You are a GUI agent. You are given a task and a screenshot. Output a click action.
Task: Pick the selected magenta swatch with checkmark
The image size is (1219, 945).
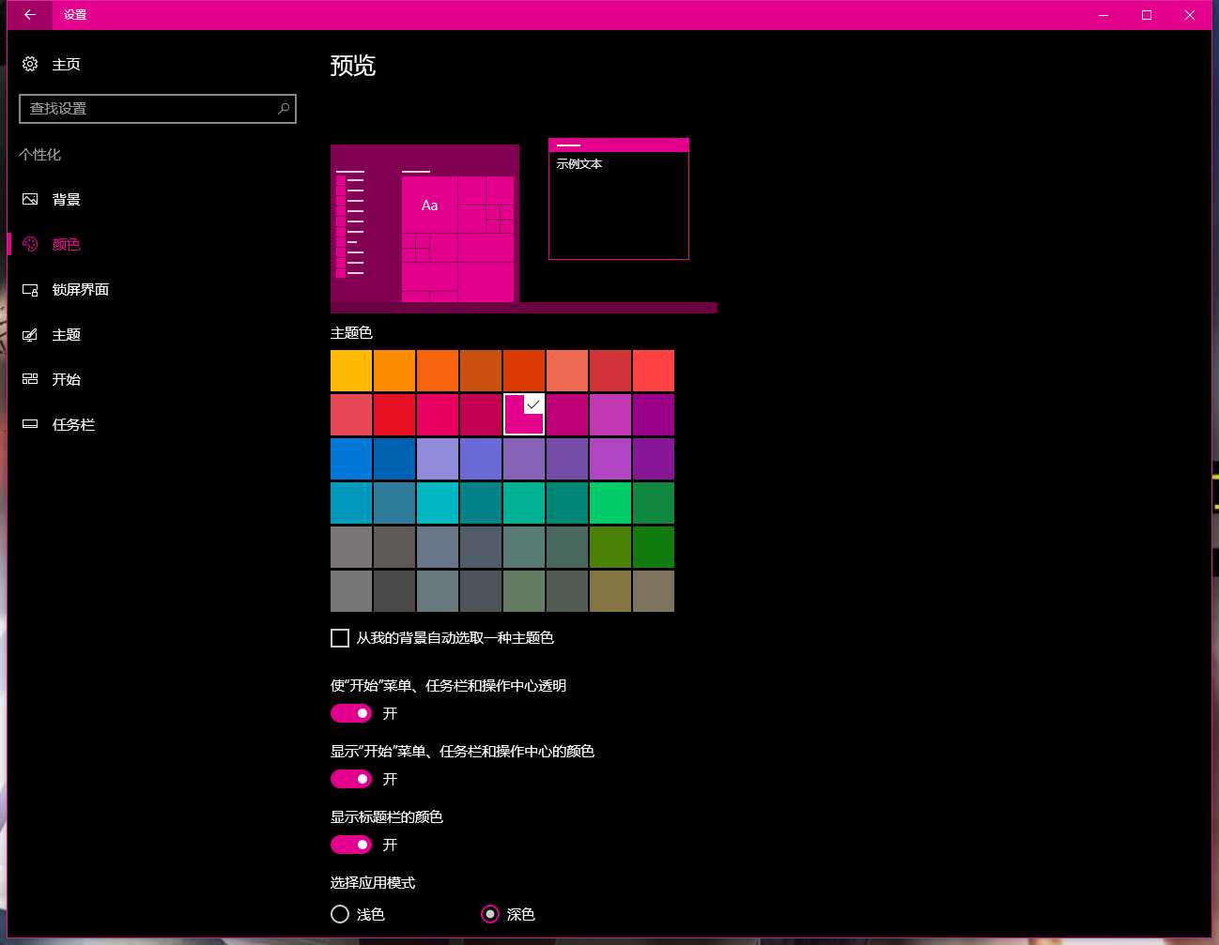pos(524,415)
